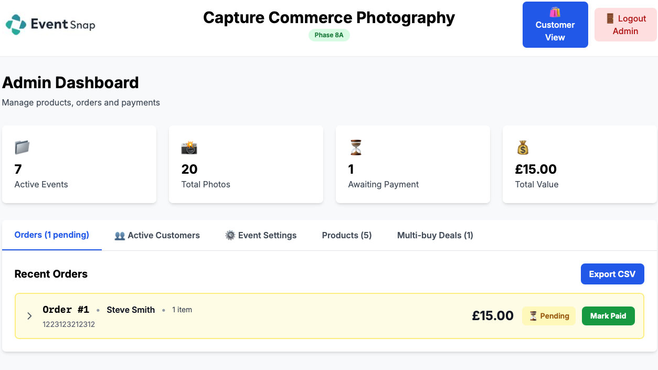Click the Admin Dashboard heading
Screen dimensions: 658x370
click(70, 82)
